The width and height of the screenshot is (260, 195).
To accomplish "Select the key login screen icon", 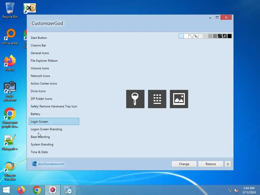I will coord(135,99).
